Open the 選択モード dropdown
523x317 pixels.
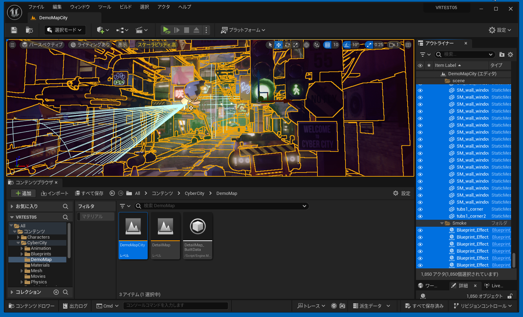point(65,30)
